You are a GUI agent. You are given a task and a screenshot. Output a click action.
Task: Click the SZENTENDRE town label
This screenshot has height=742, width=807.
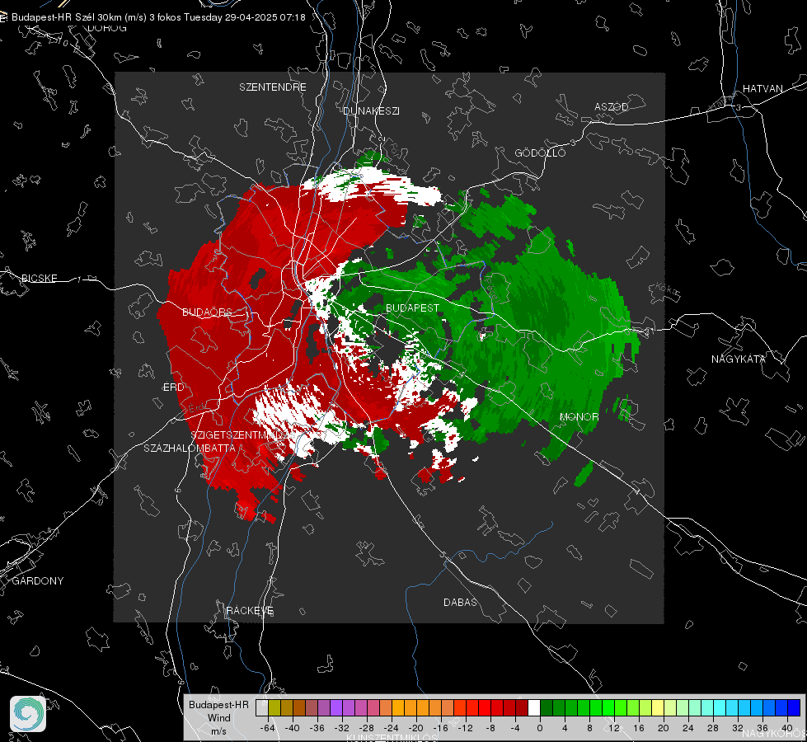click(x=273, y=87)
